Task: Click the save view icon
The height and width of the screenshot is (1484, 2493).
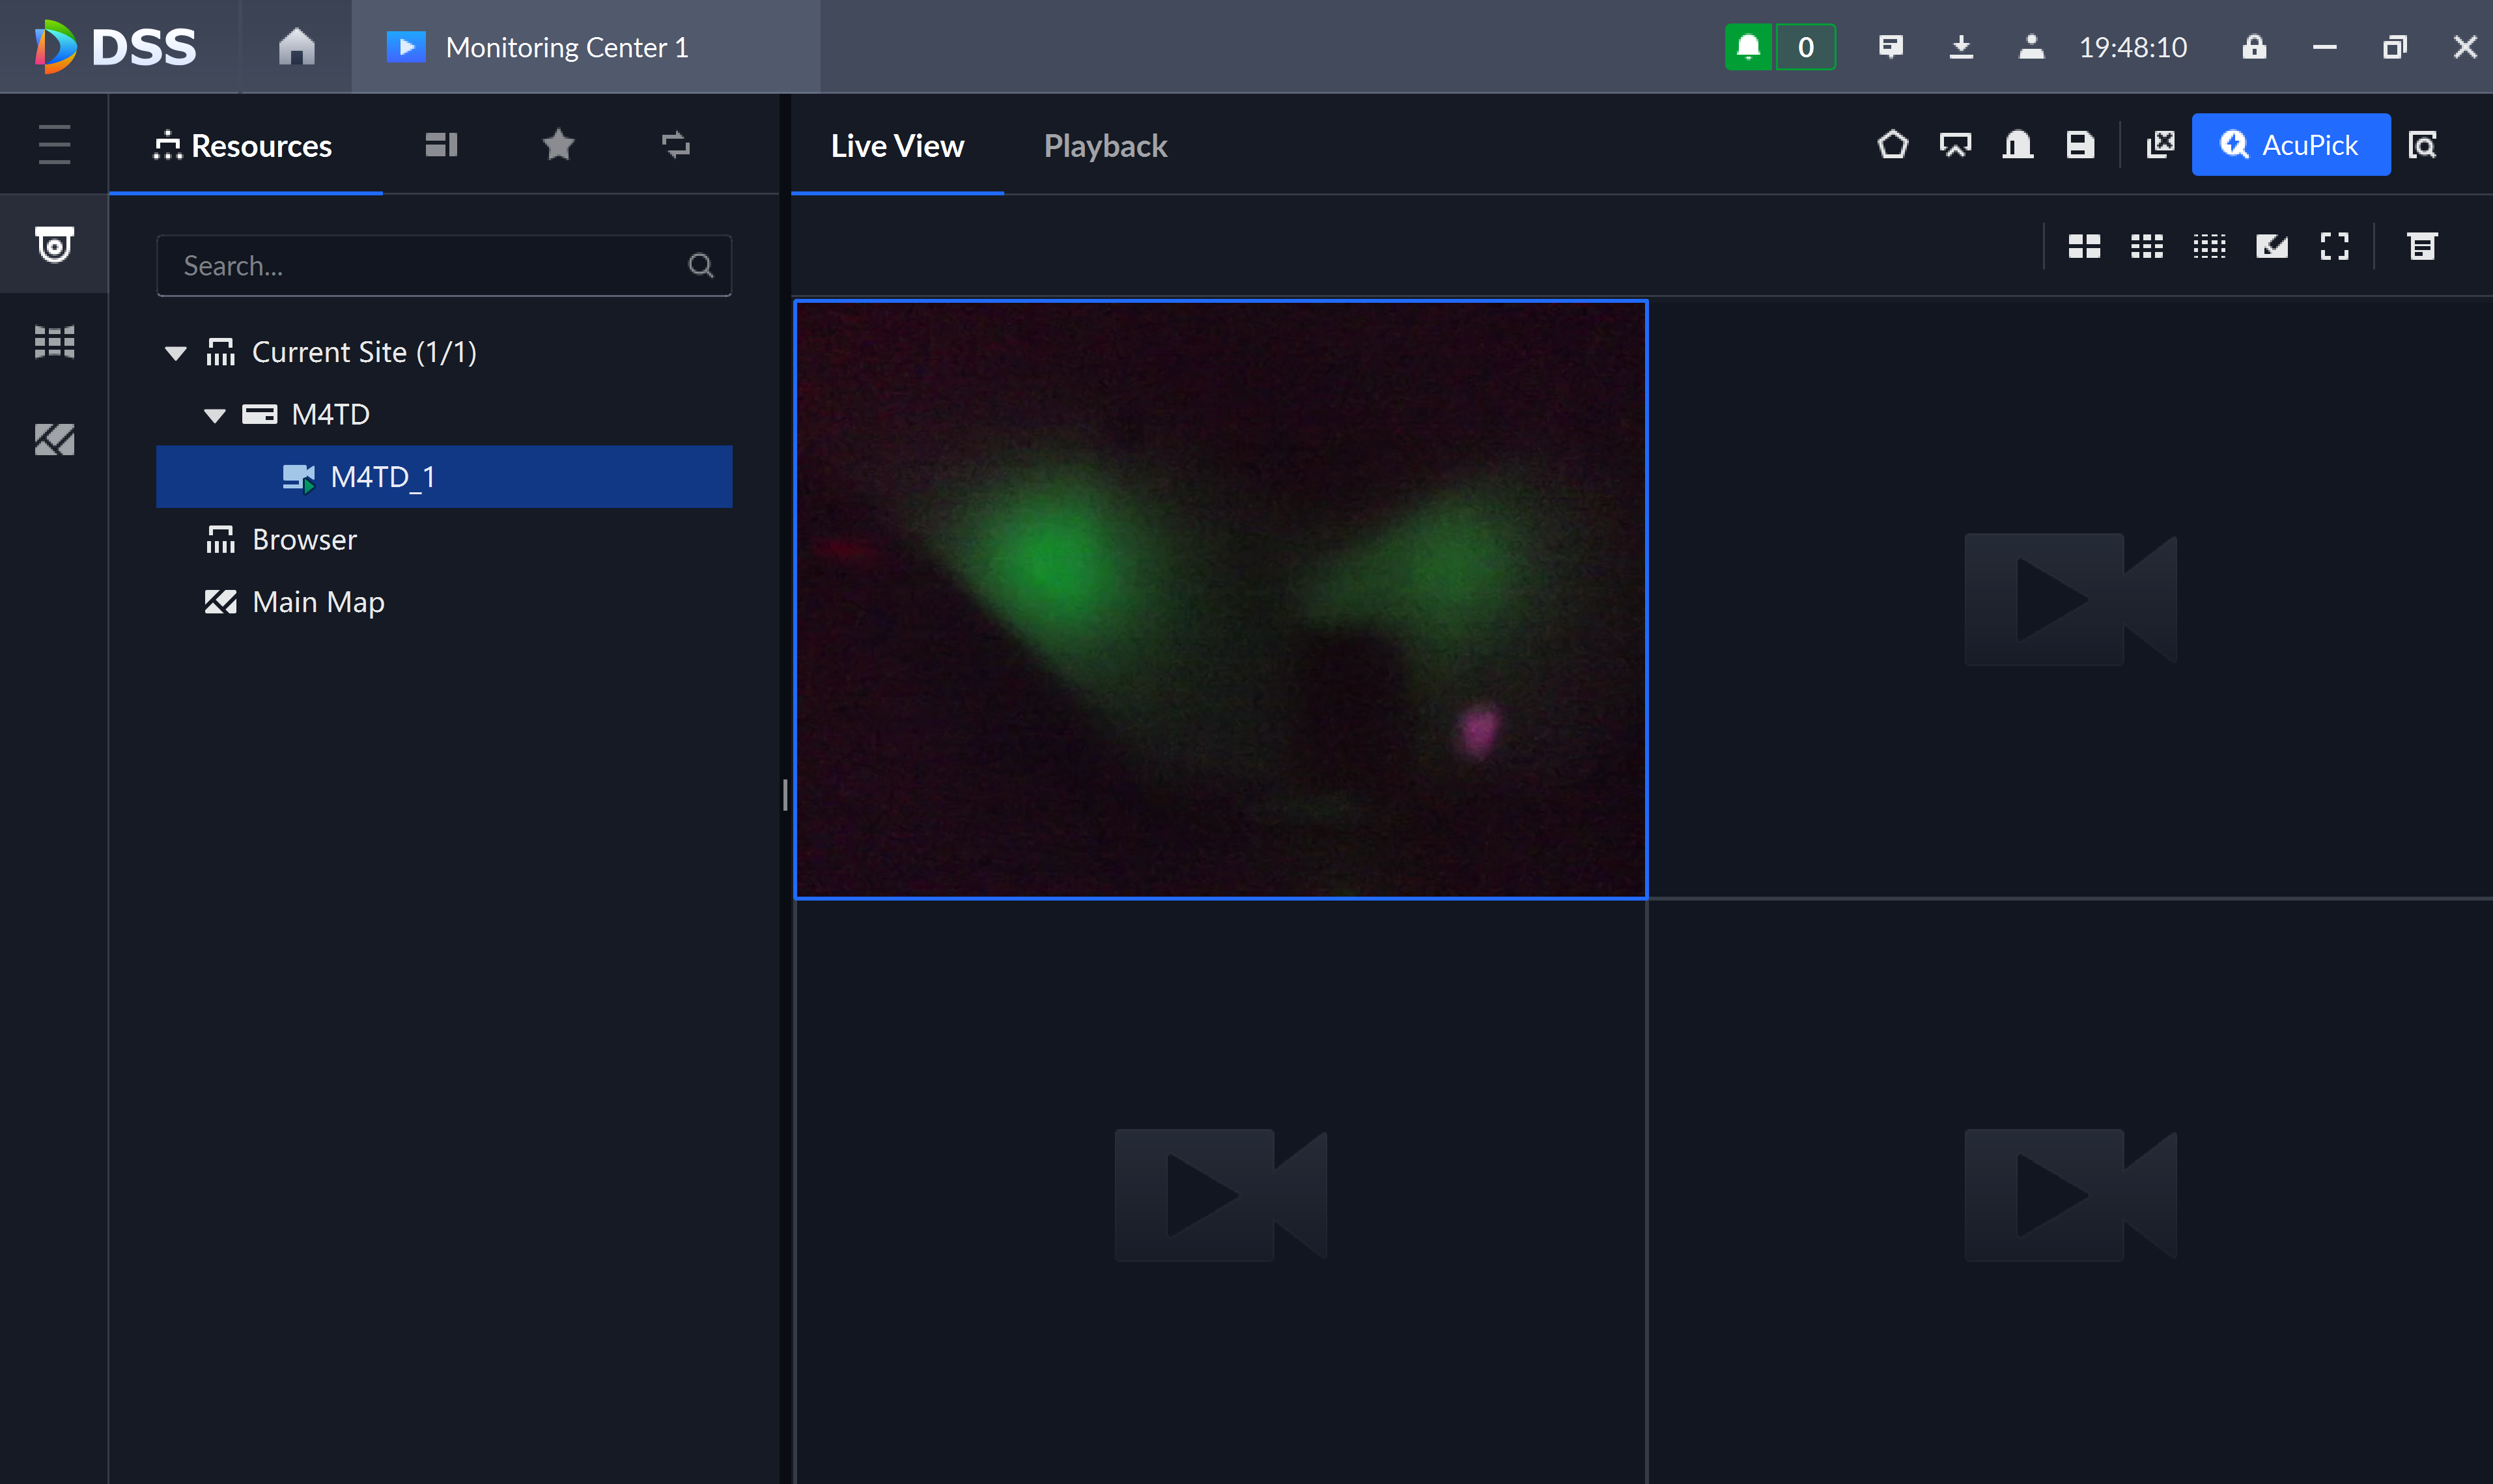Action: pos(2080,145)
